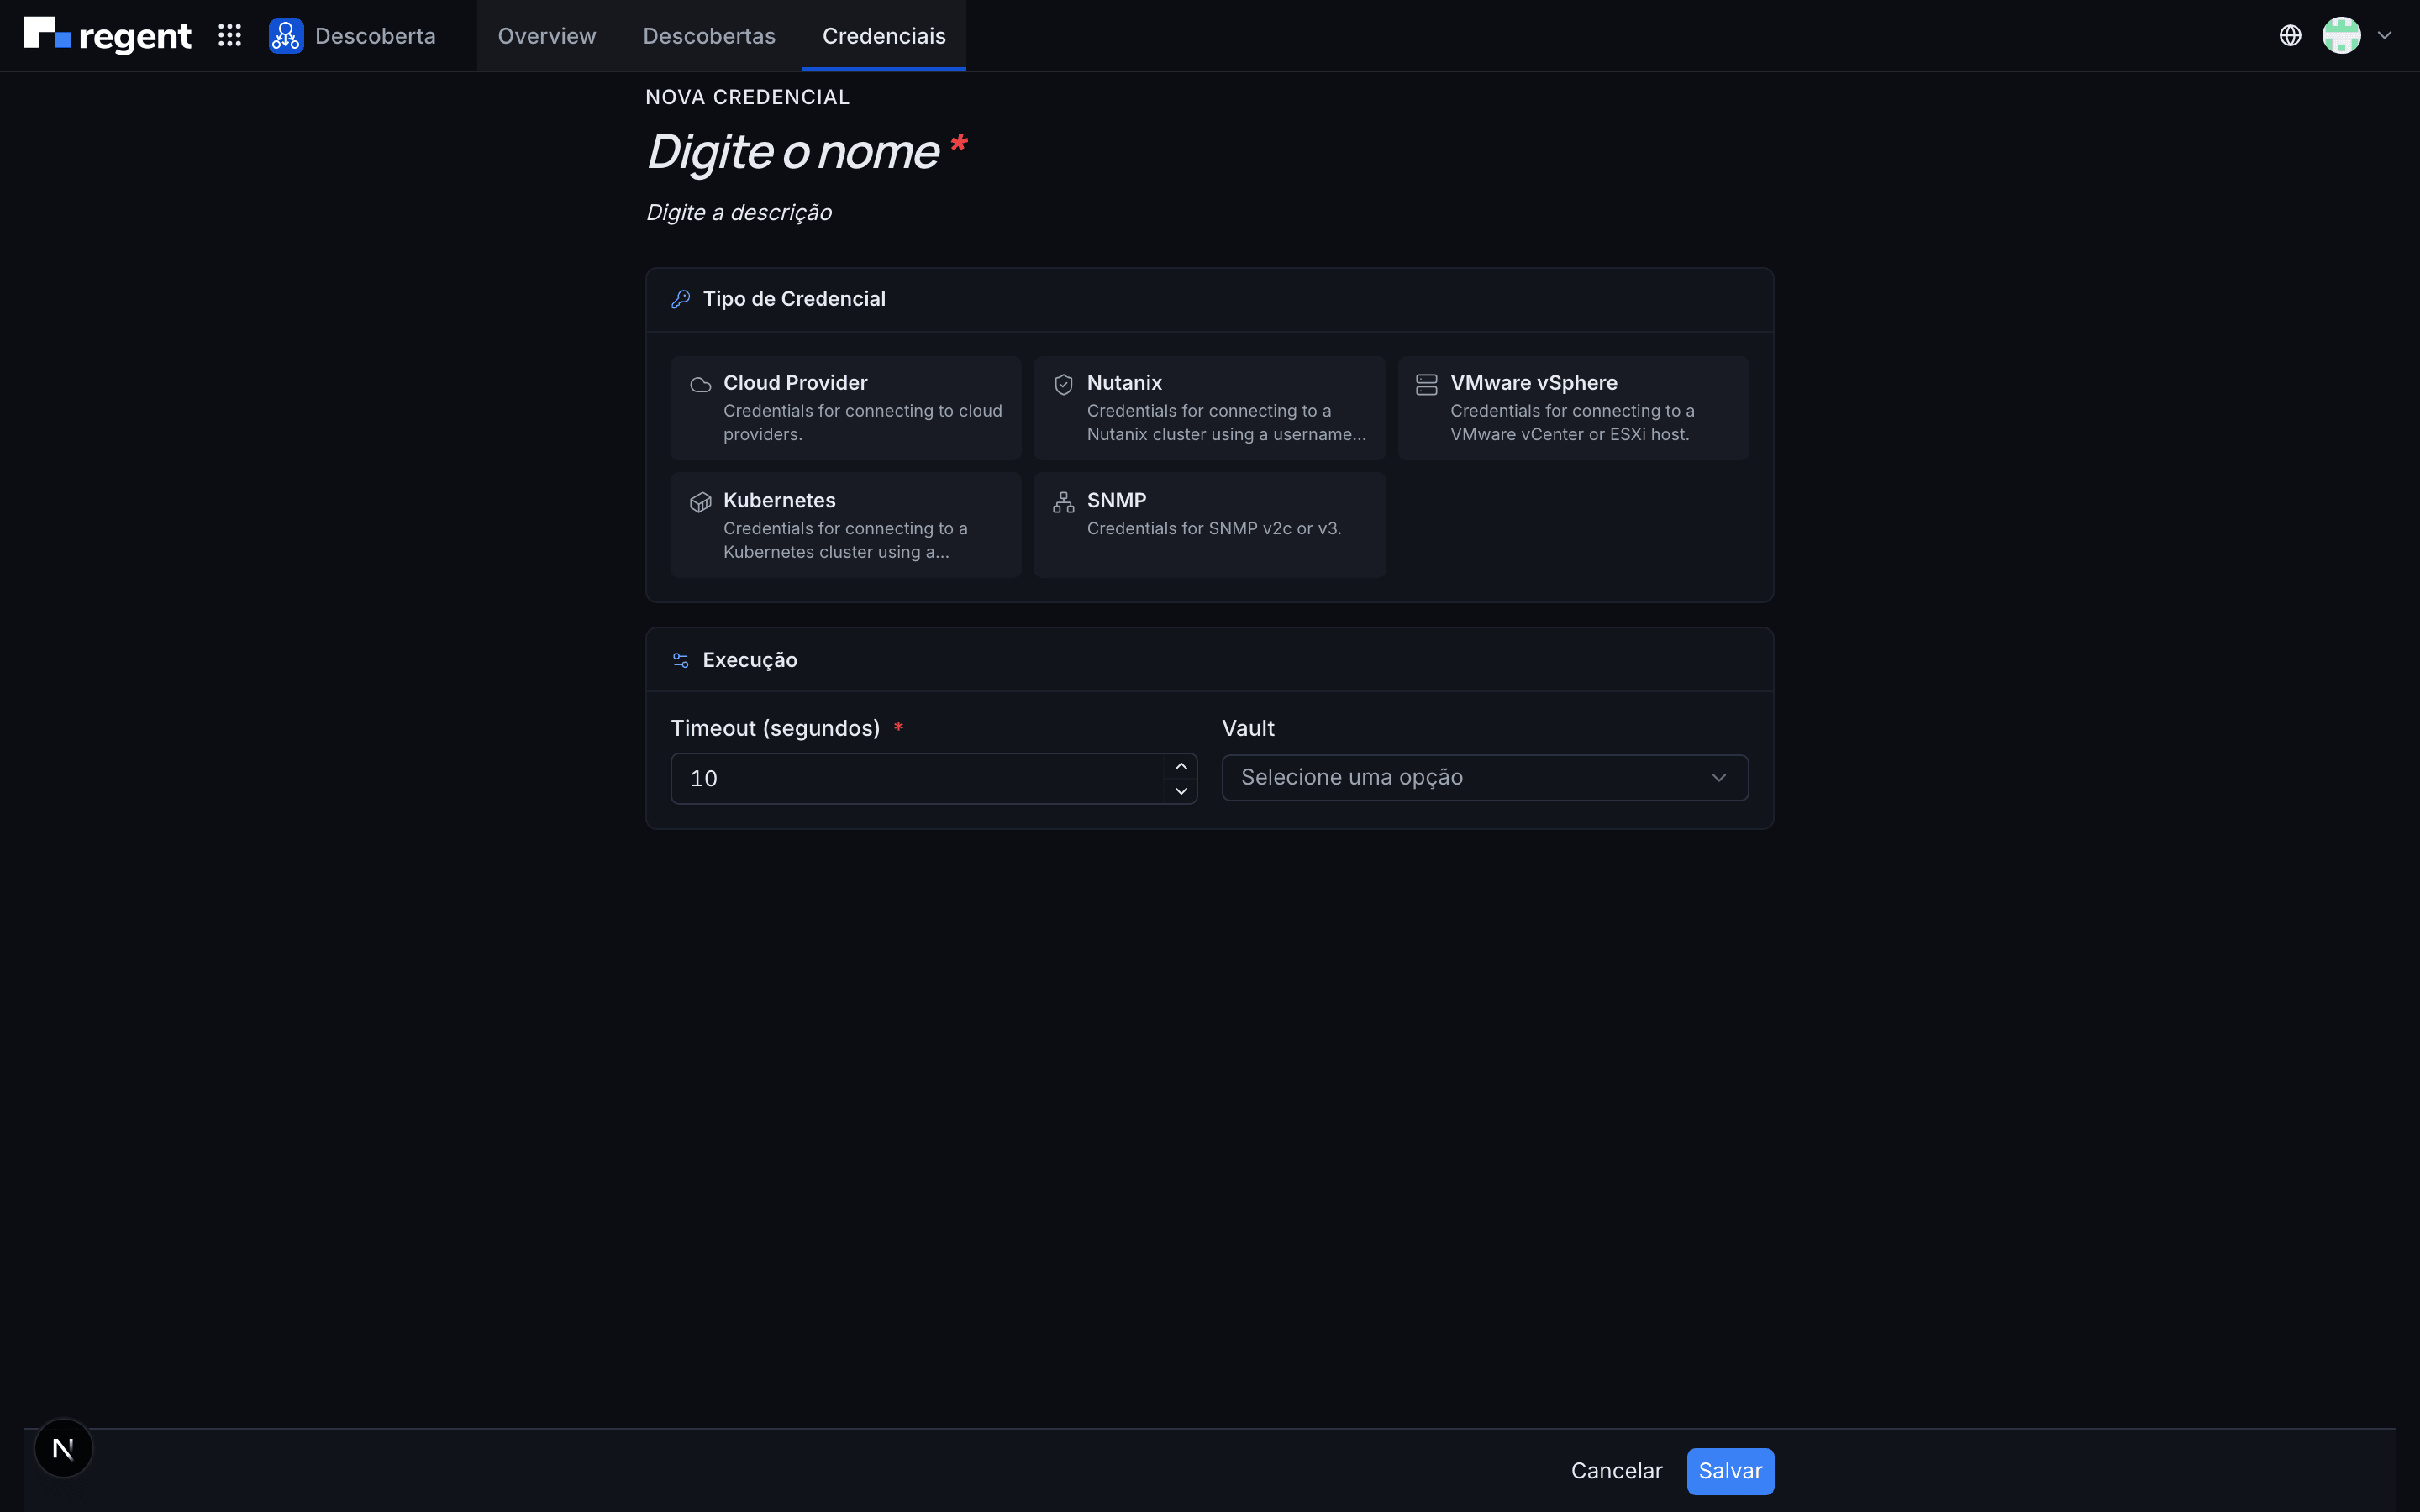This screenshot has height=1512, width=2420.
Task: Click the Next.js N badge icon
Action: [63, 1447]
